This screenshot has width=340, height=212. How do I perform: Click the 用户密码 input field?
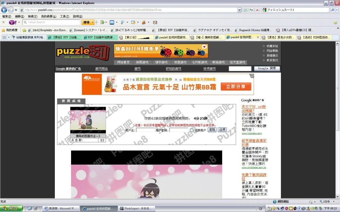[179, 130]
